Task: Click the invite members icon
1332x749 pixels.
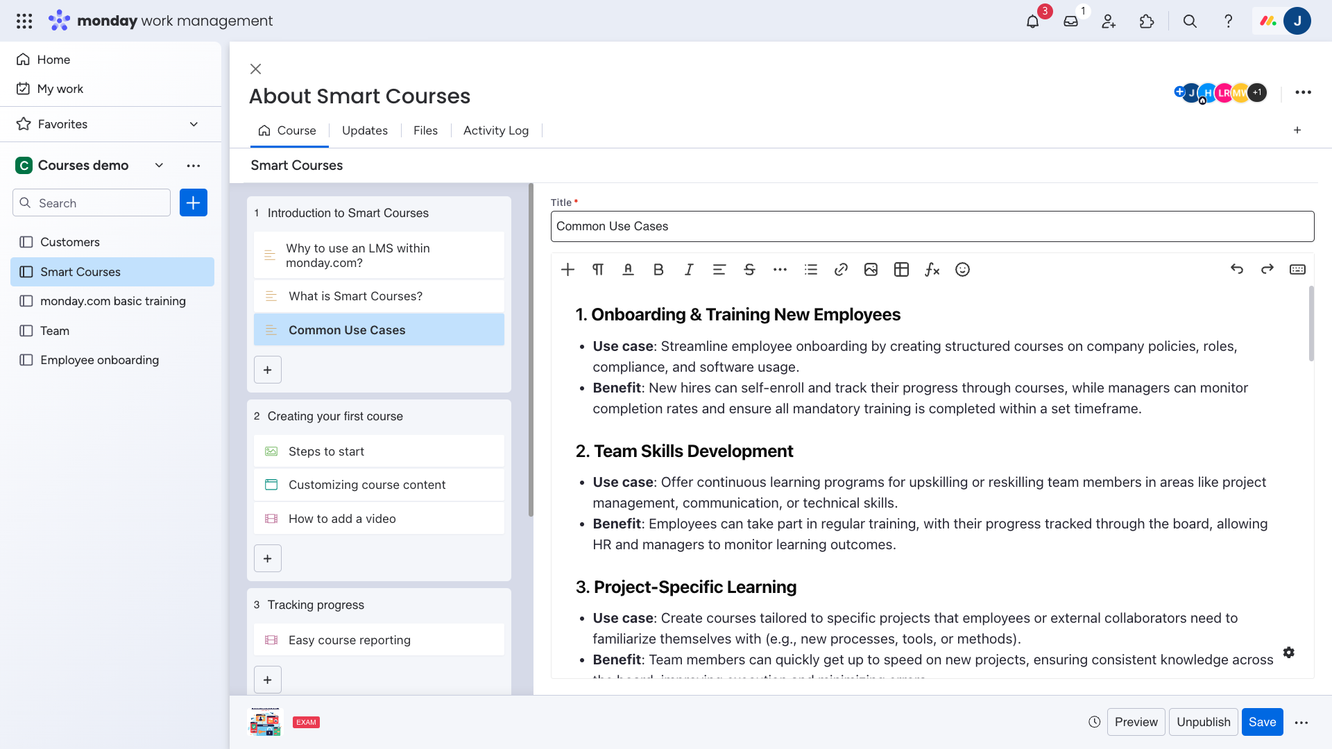Action: [x=1109, y=21]
